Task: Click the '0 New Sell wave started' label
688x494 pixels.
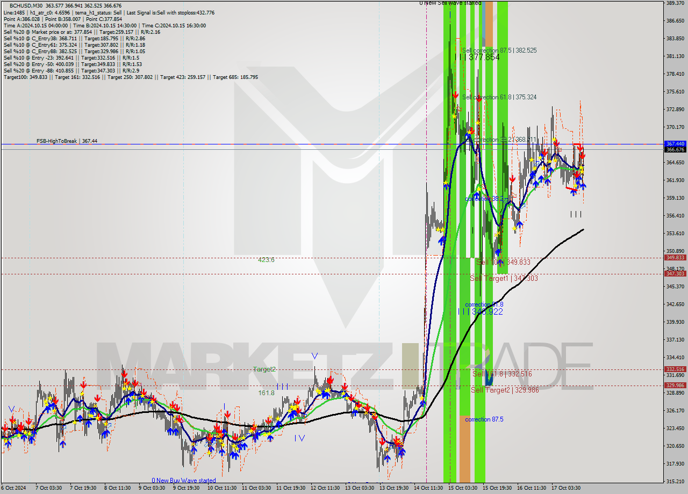Action: pyautogui.click(x=450, y=3)
